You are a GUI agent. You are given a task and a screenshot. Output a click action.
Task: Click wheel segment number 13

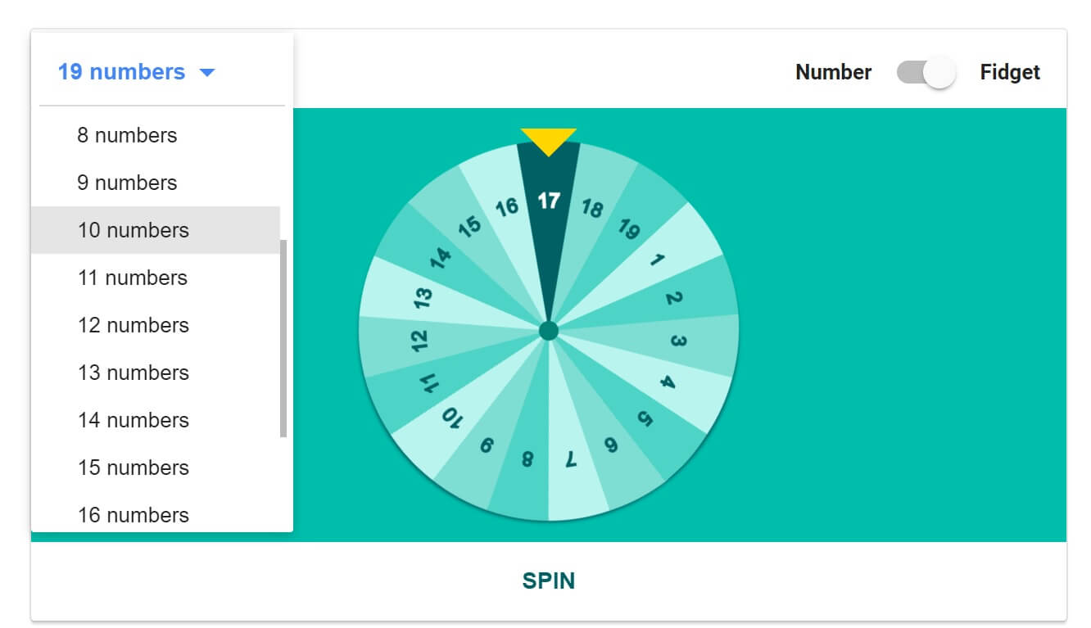tap(423, 296)
